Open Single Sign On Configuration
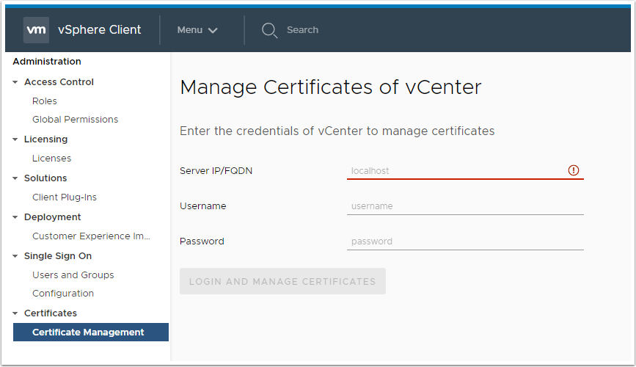The image size is (636, 367). point(63,293)
